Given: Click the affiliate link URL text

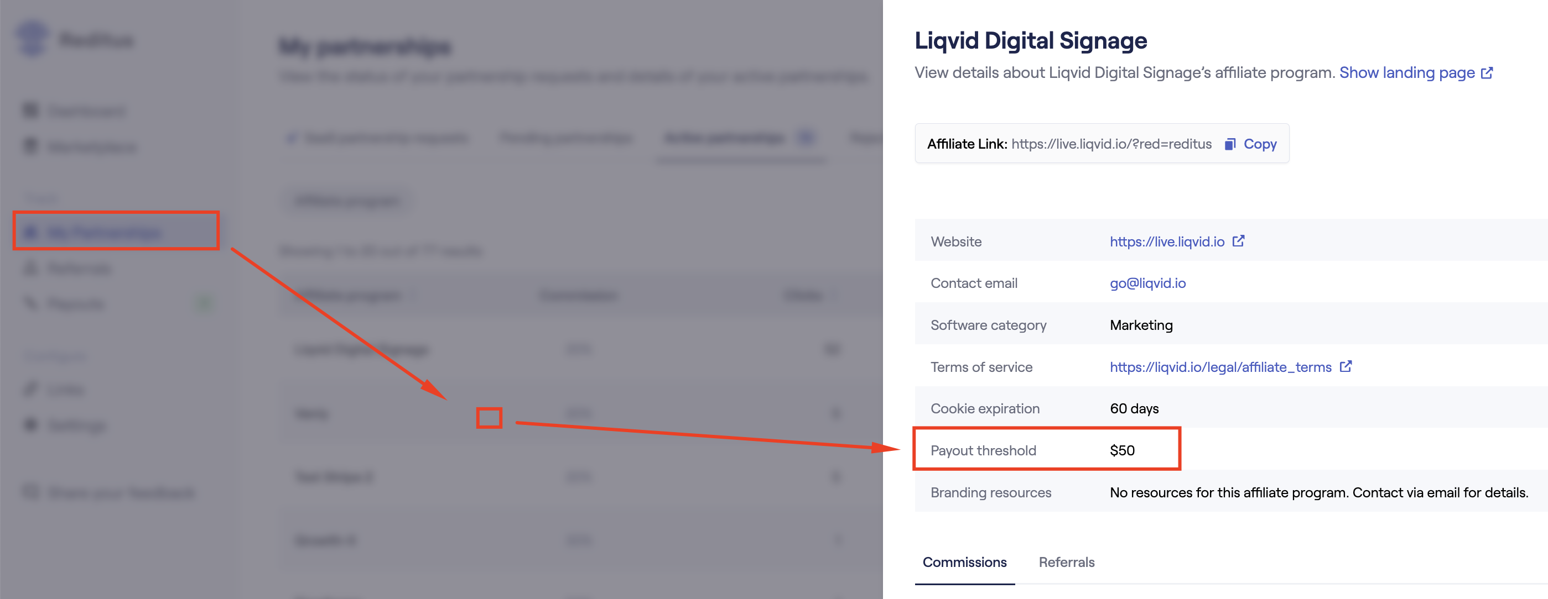Looking at the screenshot, I should point(1110,144).
